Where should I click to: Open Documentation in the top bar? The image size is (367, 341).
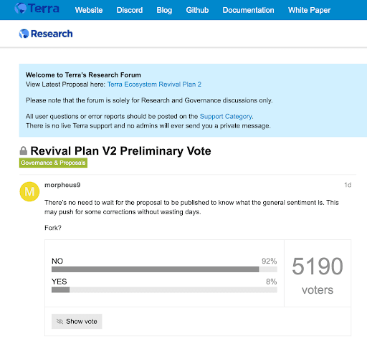coord(248,10)
